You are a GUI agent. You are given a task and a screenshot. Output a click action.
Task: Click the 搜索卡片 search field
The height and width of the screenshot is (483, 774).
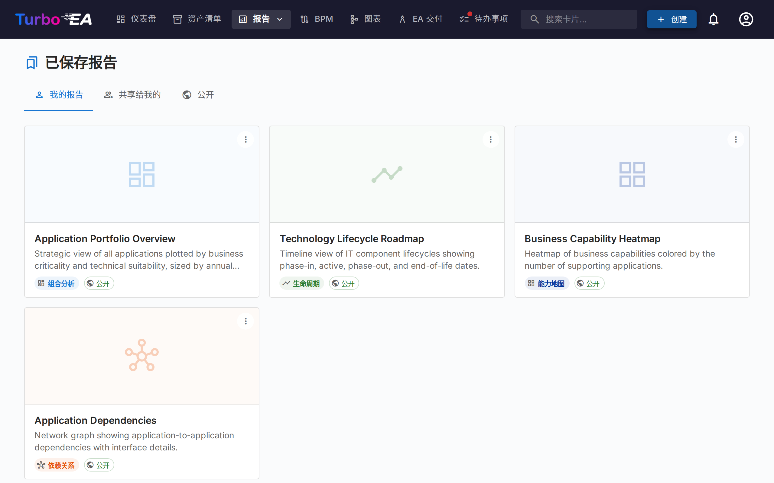[x=579, y=19]
